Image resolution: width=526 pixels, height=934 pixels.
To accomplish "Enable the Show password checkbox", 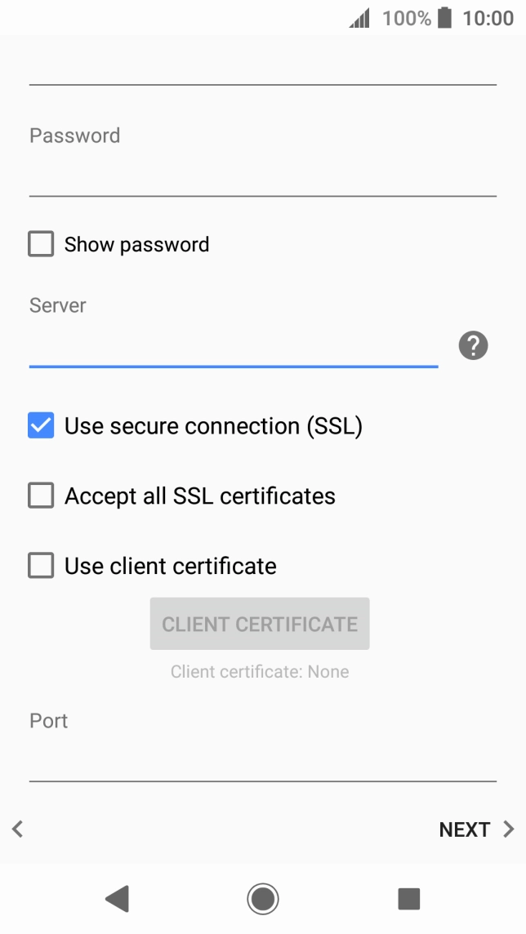I will point(40,243).
